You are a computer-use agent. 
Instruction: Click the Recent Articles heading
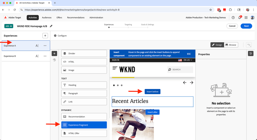pos(152,102)
